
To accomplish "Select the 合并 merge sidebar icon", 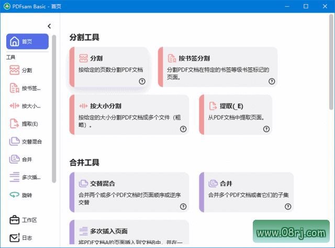I will click(x=14, y=159).
